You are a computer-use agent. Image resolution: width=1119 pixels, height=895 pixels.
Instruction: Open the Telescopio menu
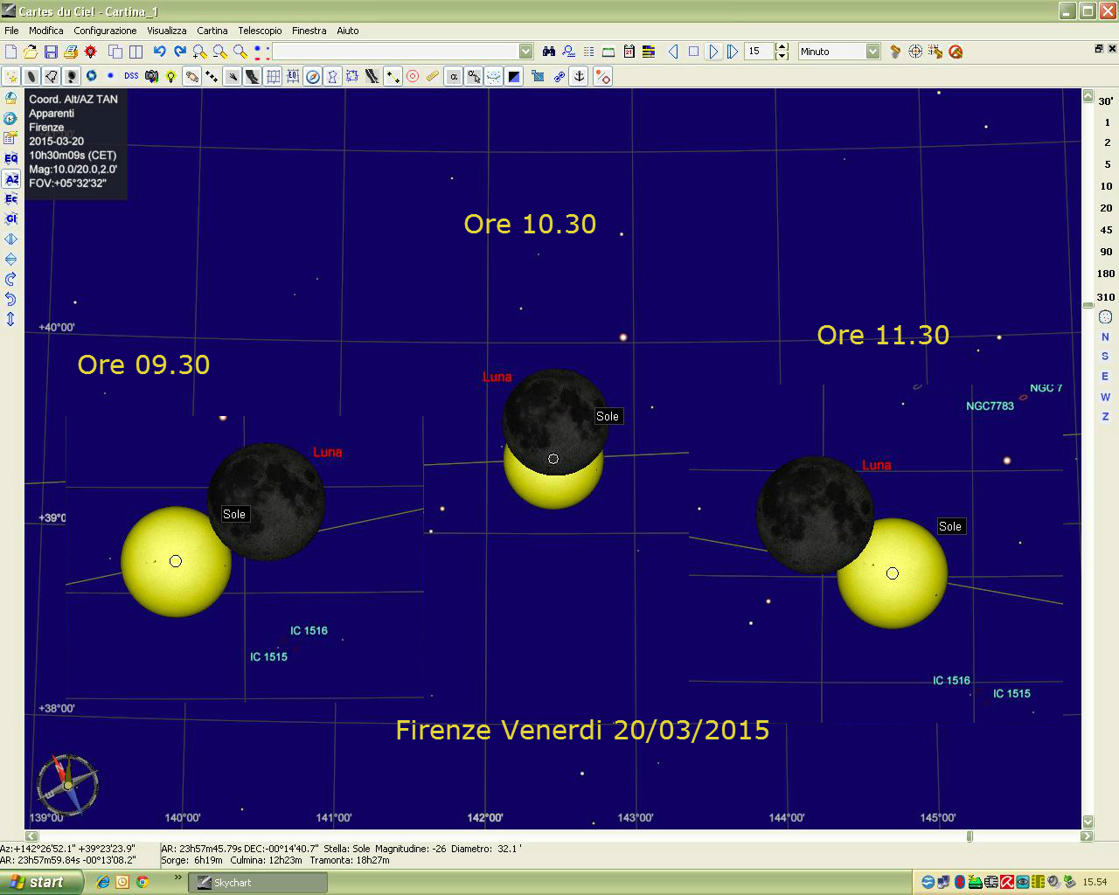260,31
